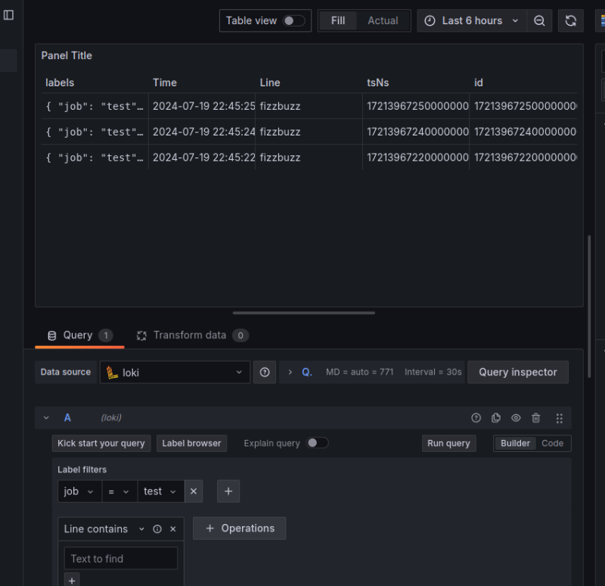This screenshot has height=586, width=605.
Task: Hide query A using the eye icon
Action: [x=516, y=418]
